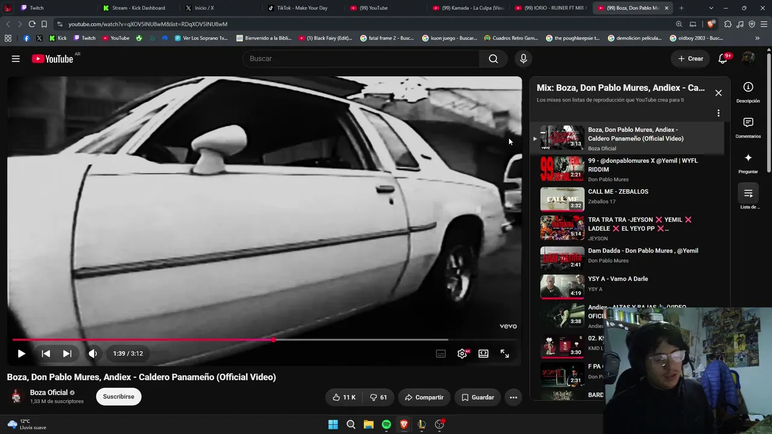
Task: Open the Boza Oficial channel link
Action: pyautogui.click(x=49, y=392)
